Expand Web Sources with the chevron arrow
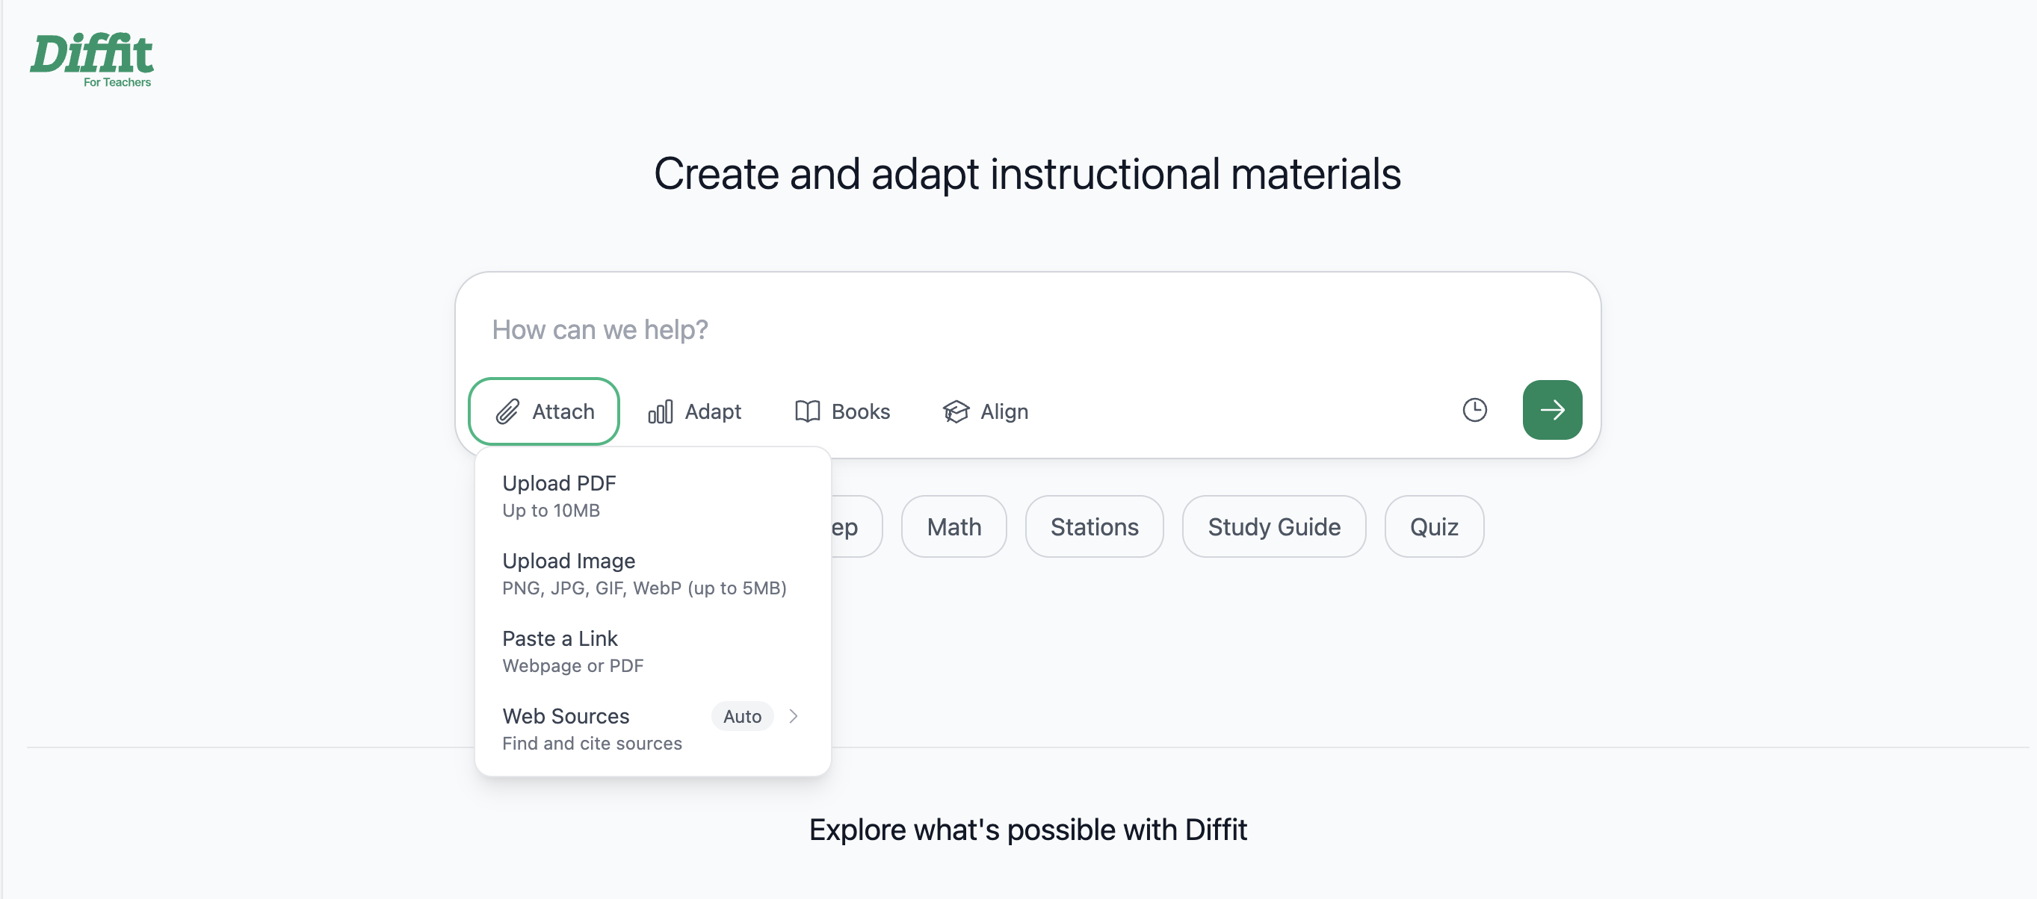 [793, 716]
